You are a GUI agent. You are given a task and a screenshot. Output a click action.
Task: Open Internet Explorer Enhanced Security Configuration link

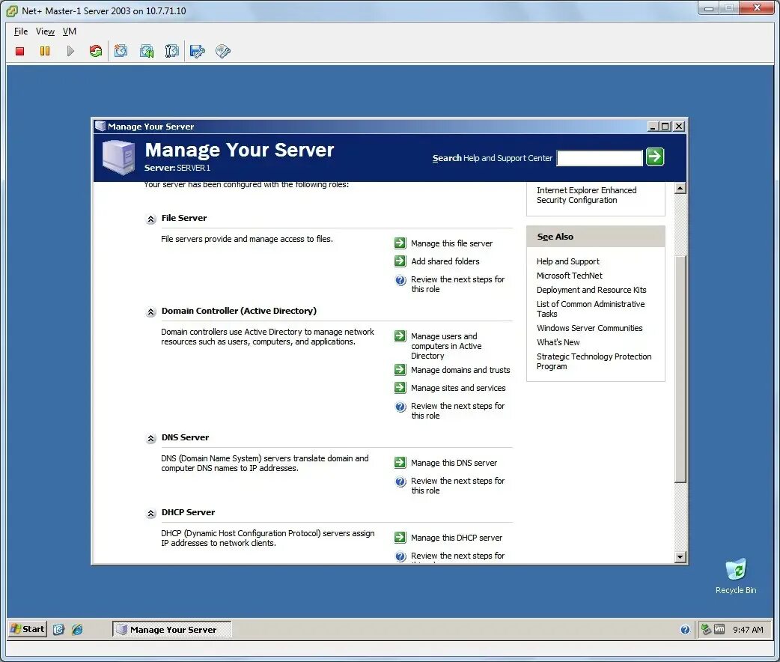pyautogui.click(x=586, y=195)
